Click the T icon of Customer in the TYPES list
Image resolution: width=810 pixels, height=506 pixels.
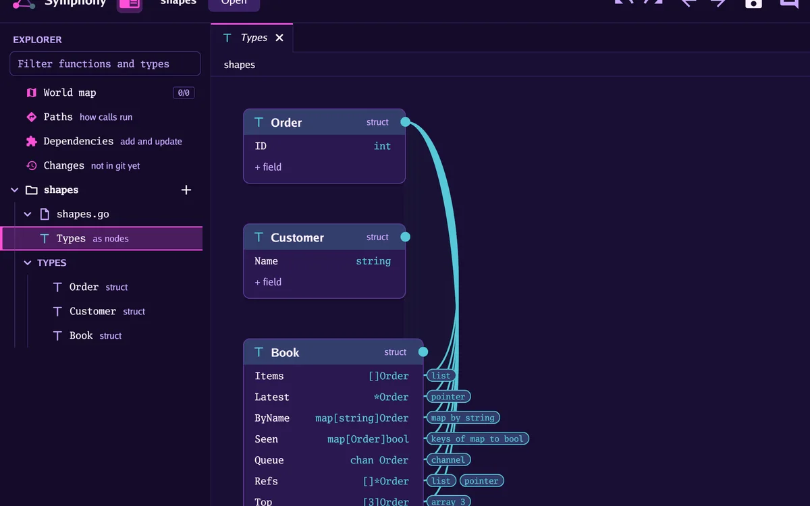(57, 311)
